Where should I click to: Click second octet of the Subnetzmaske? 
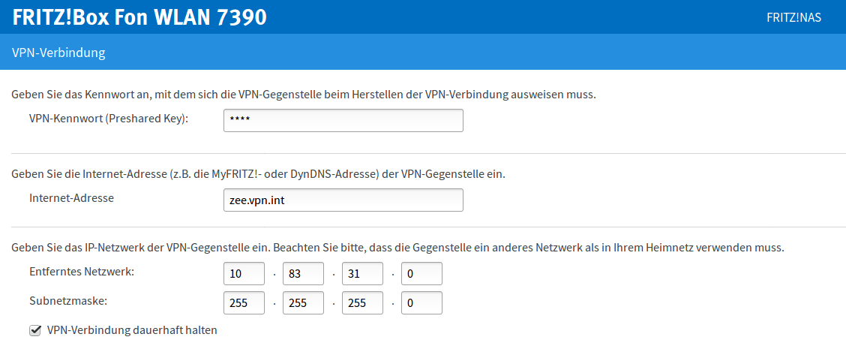(x=303, y=302)
